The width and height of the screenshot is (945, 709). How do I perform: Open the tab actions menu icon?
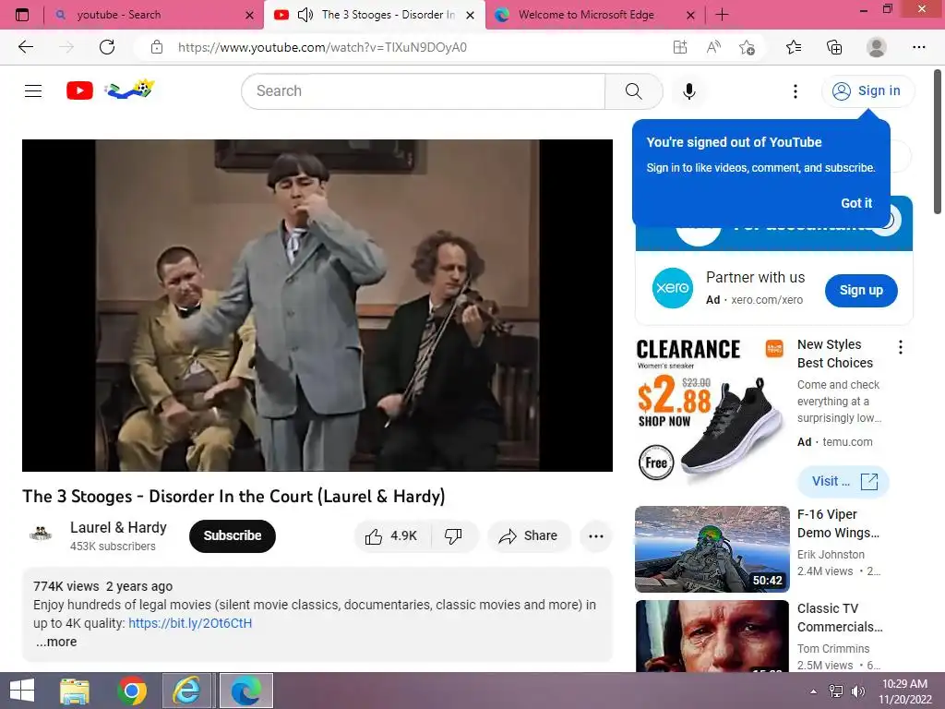coord(22,15)
